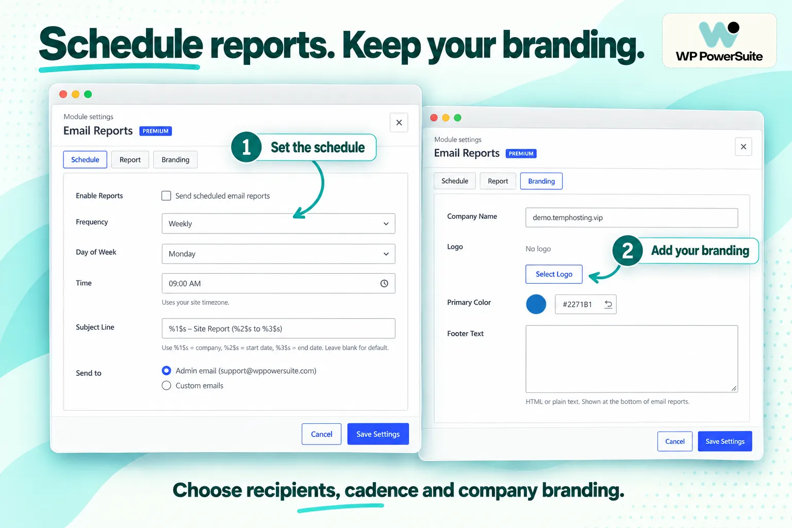792x528 pixels.
Task: Open the Day of Week dropdown set to Monday
Action: click(x=278, y=254)
